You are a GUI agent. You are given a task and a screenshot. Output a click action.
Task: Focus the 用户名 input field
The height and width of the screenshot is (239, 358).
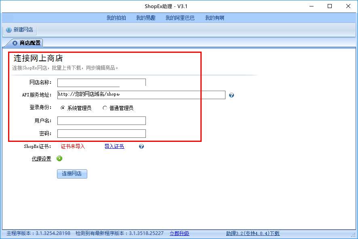101,121
